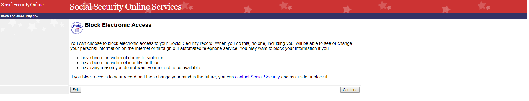The width and height of the screenshot is (529, 101).
Task: Click the paragraph starting 'You can choose to block'
Action: 211,46
